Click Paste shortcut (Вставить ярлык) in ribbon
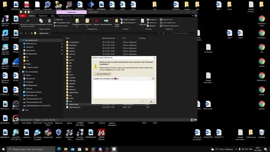270x152 pixels. [61, 26]
